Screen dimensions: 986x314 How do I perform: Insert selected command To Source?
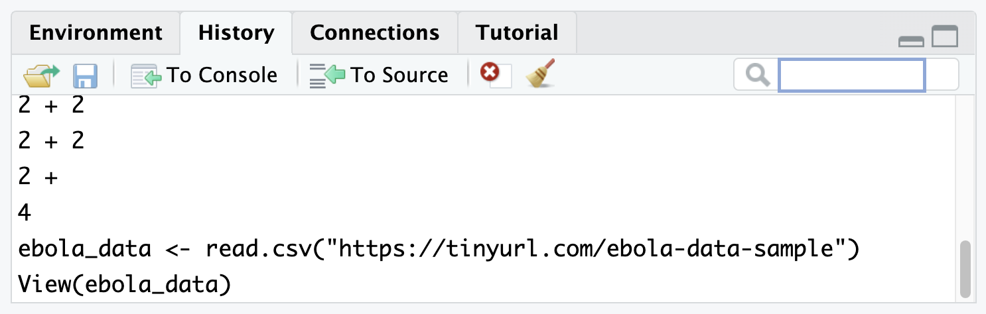point(379,75)
